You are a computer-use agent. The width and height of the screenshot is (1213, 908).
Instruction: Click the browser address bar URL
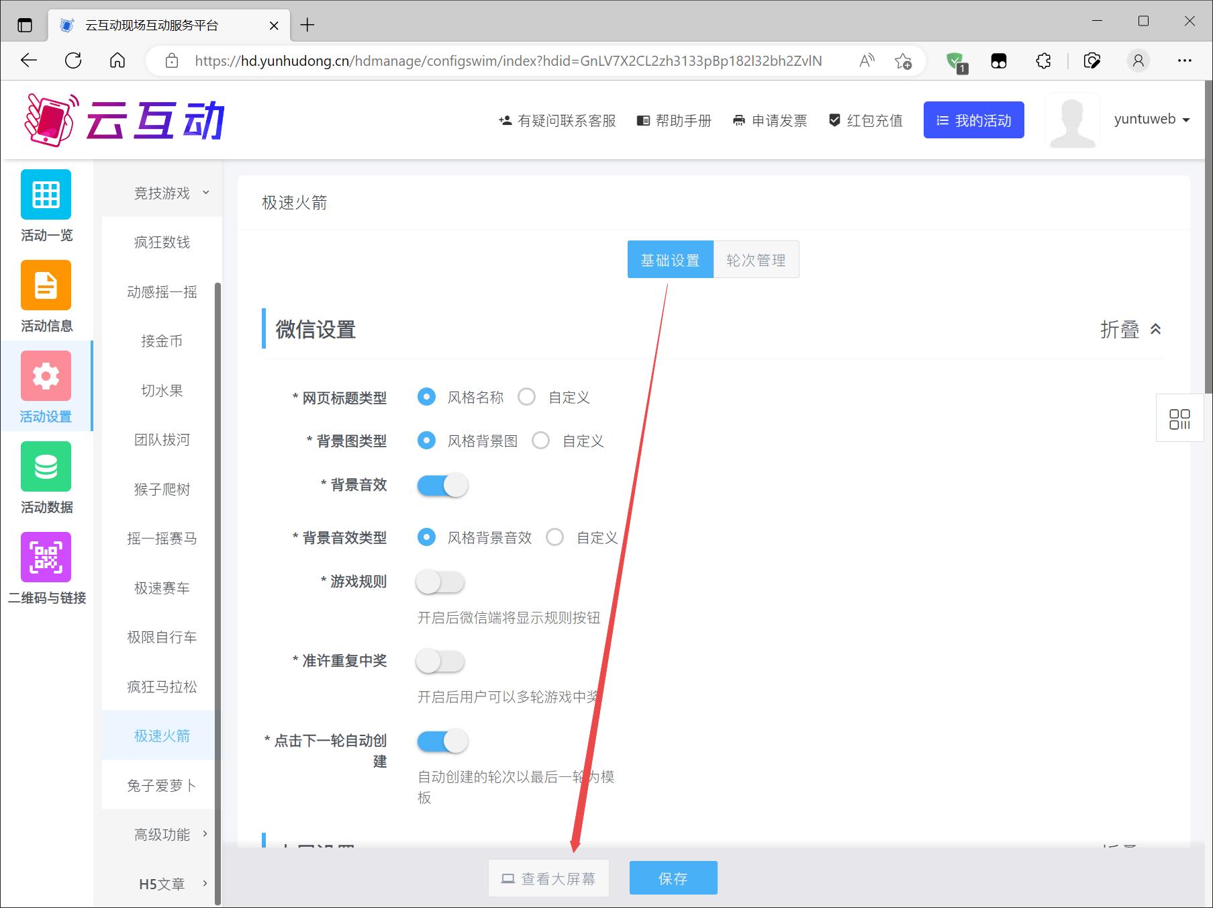pos(508,61)
